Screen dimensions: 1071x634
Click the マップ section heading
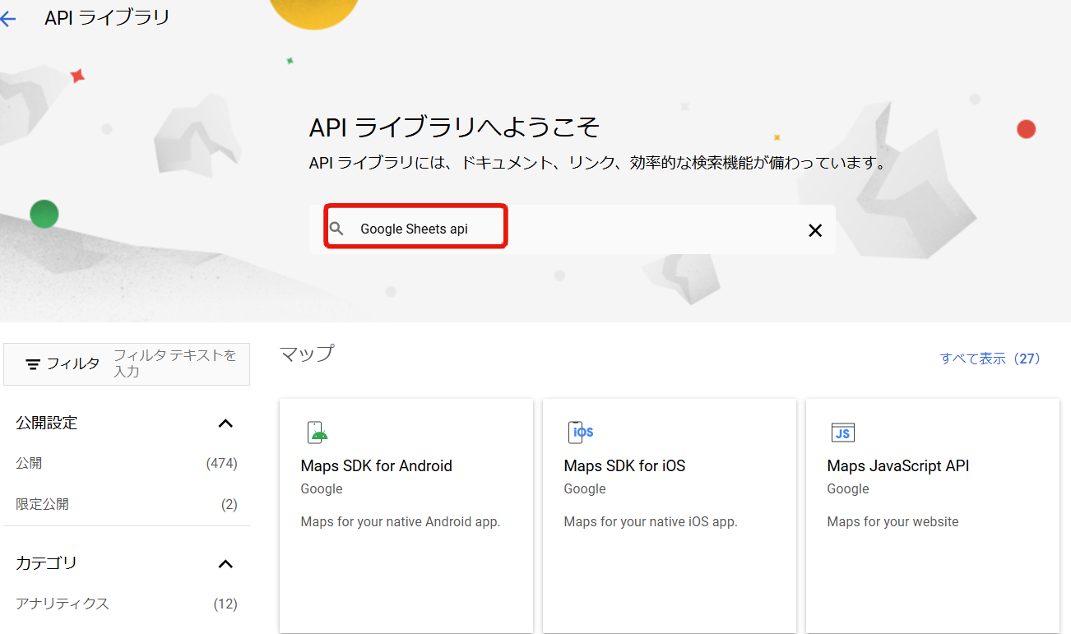pos(307,354)
